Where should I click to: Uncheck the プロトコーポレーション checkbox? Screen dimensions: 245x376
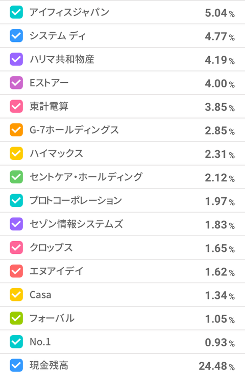click(x=16, y=200)
